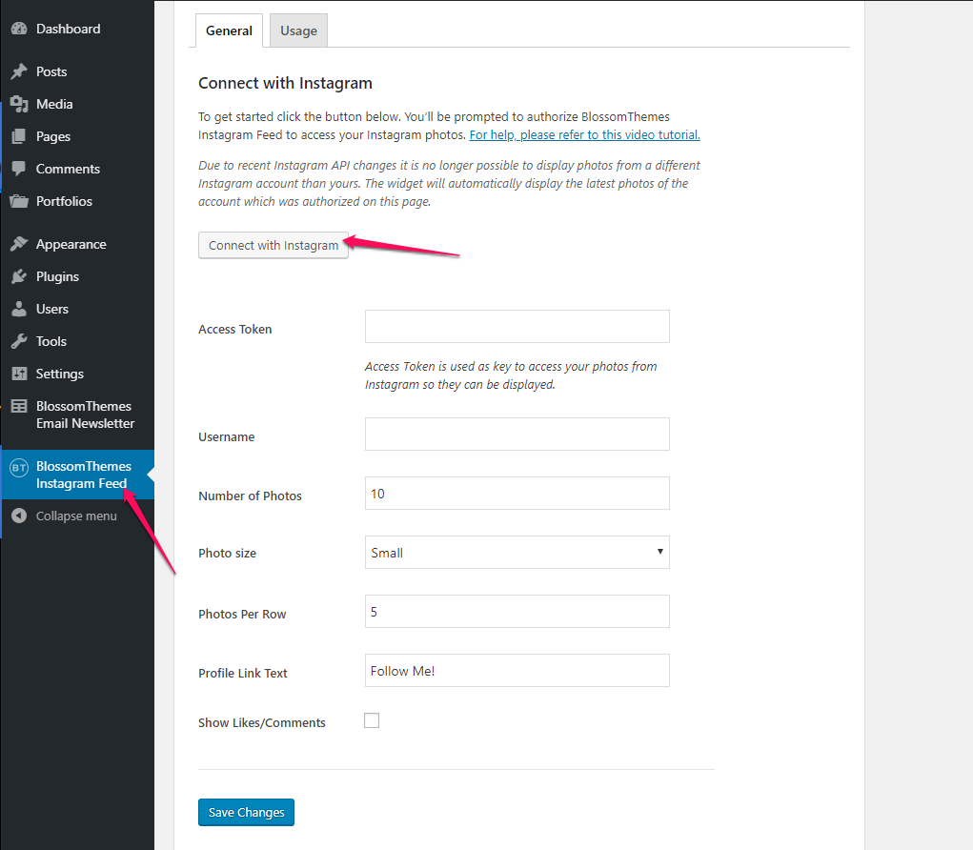Click the Username input field
The image size is (973, 850).
point(517,434)
